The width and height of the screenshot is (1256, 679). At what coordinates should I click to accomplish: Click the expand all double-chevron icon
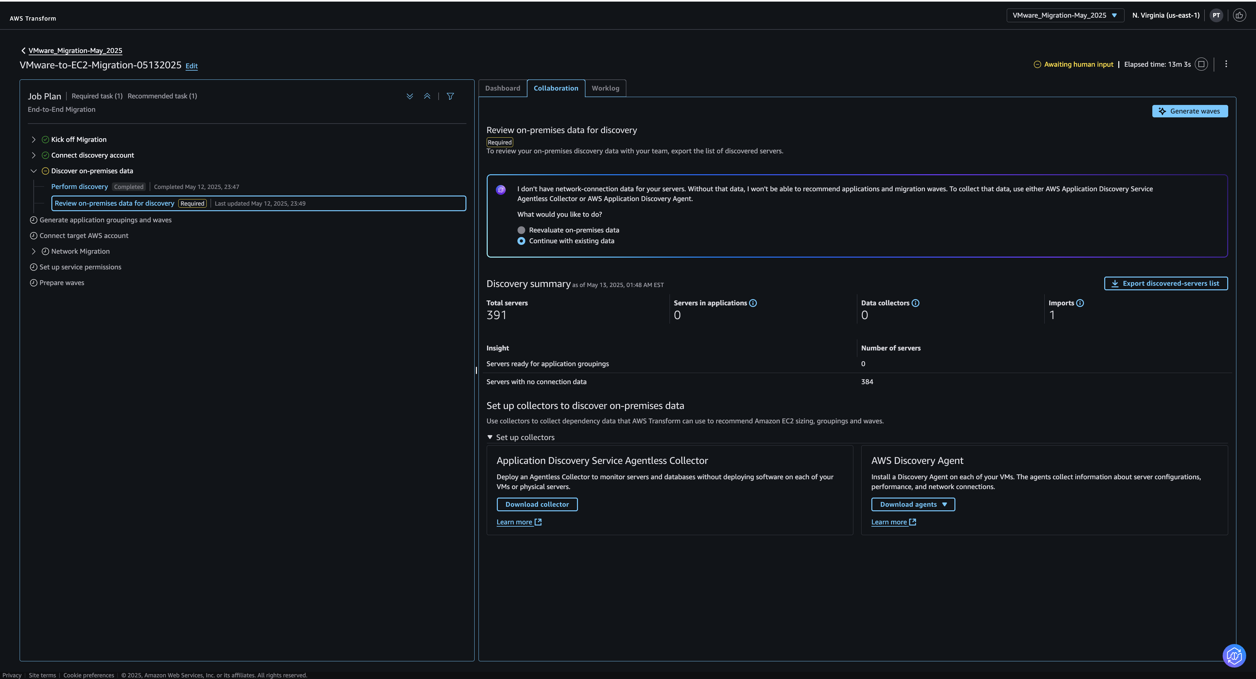pos(410,96)
